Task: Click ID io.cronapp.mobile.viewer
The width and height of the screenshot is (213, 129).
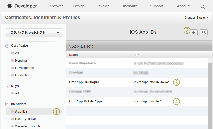Action: (151, 82)
